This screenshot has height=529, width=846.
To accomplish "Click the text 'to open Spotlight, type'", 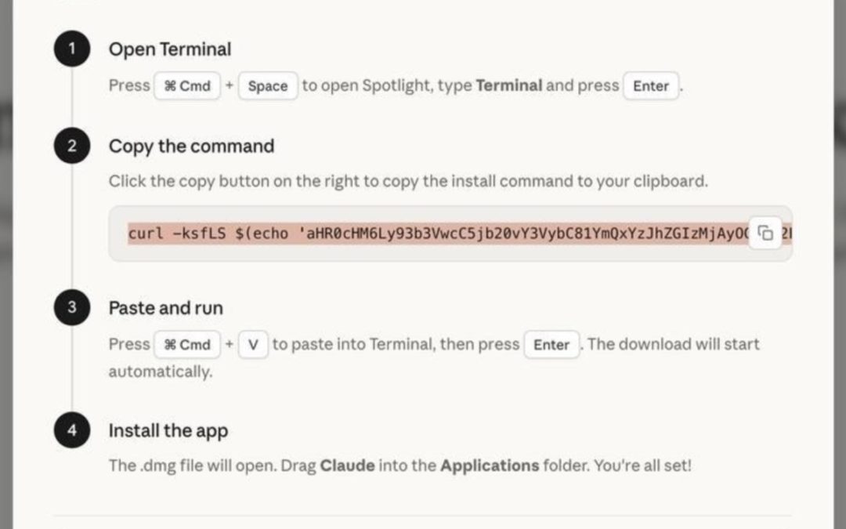I will [x=387, y=85].
